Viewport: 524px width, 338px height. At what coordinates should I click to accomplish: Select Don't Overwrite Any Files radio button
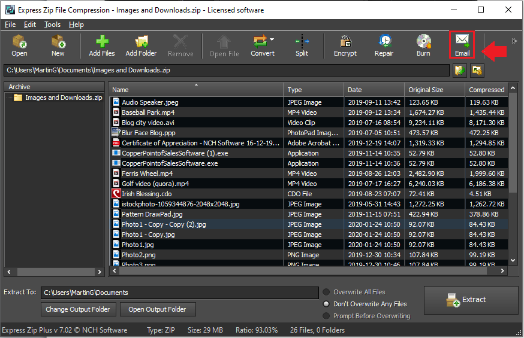(326, 304)
